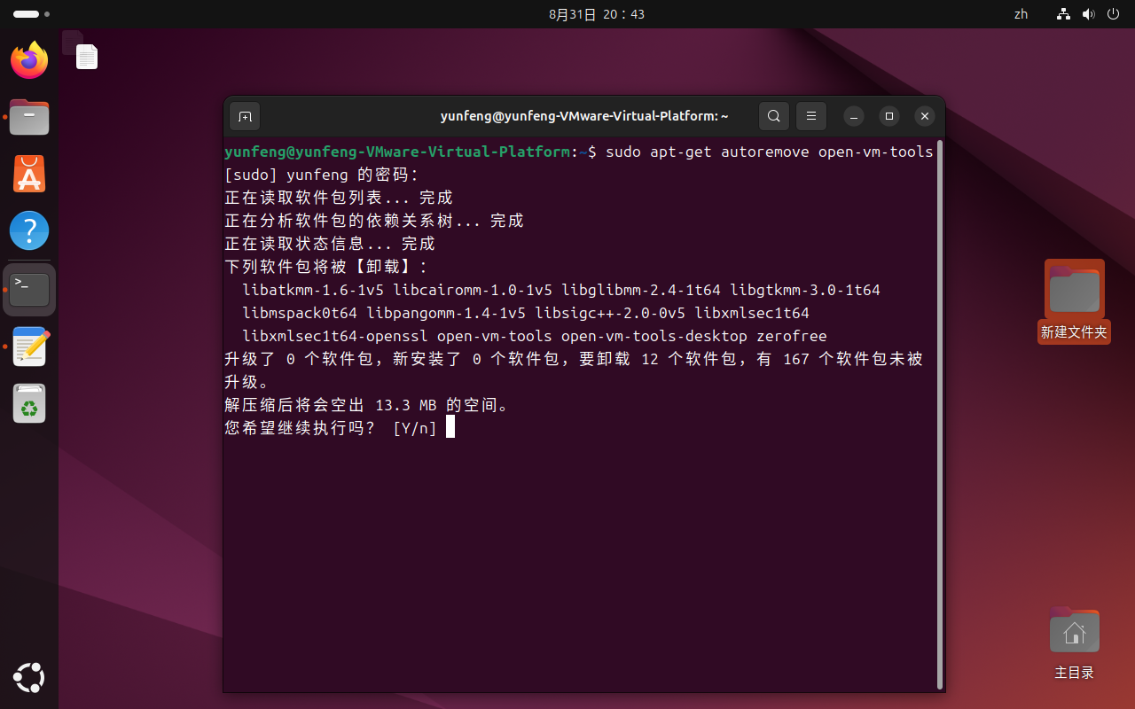Open the terminal hamburger menu
Screen dimensions: 1135x709
tap(811, 116)
